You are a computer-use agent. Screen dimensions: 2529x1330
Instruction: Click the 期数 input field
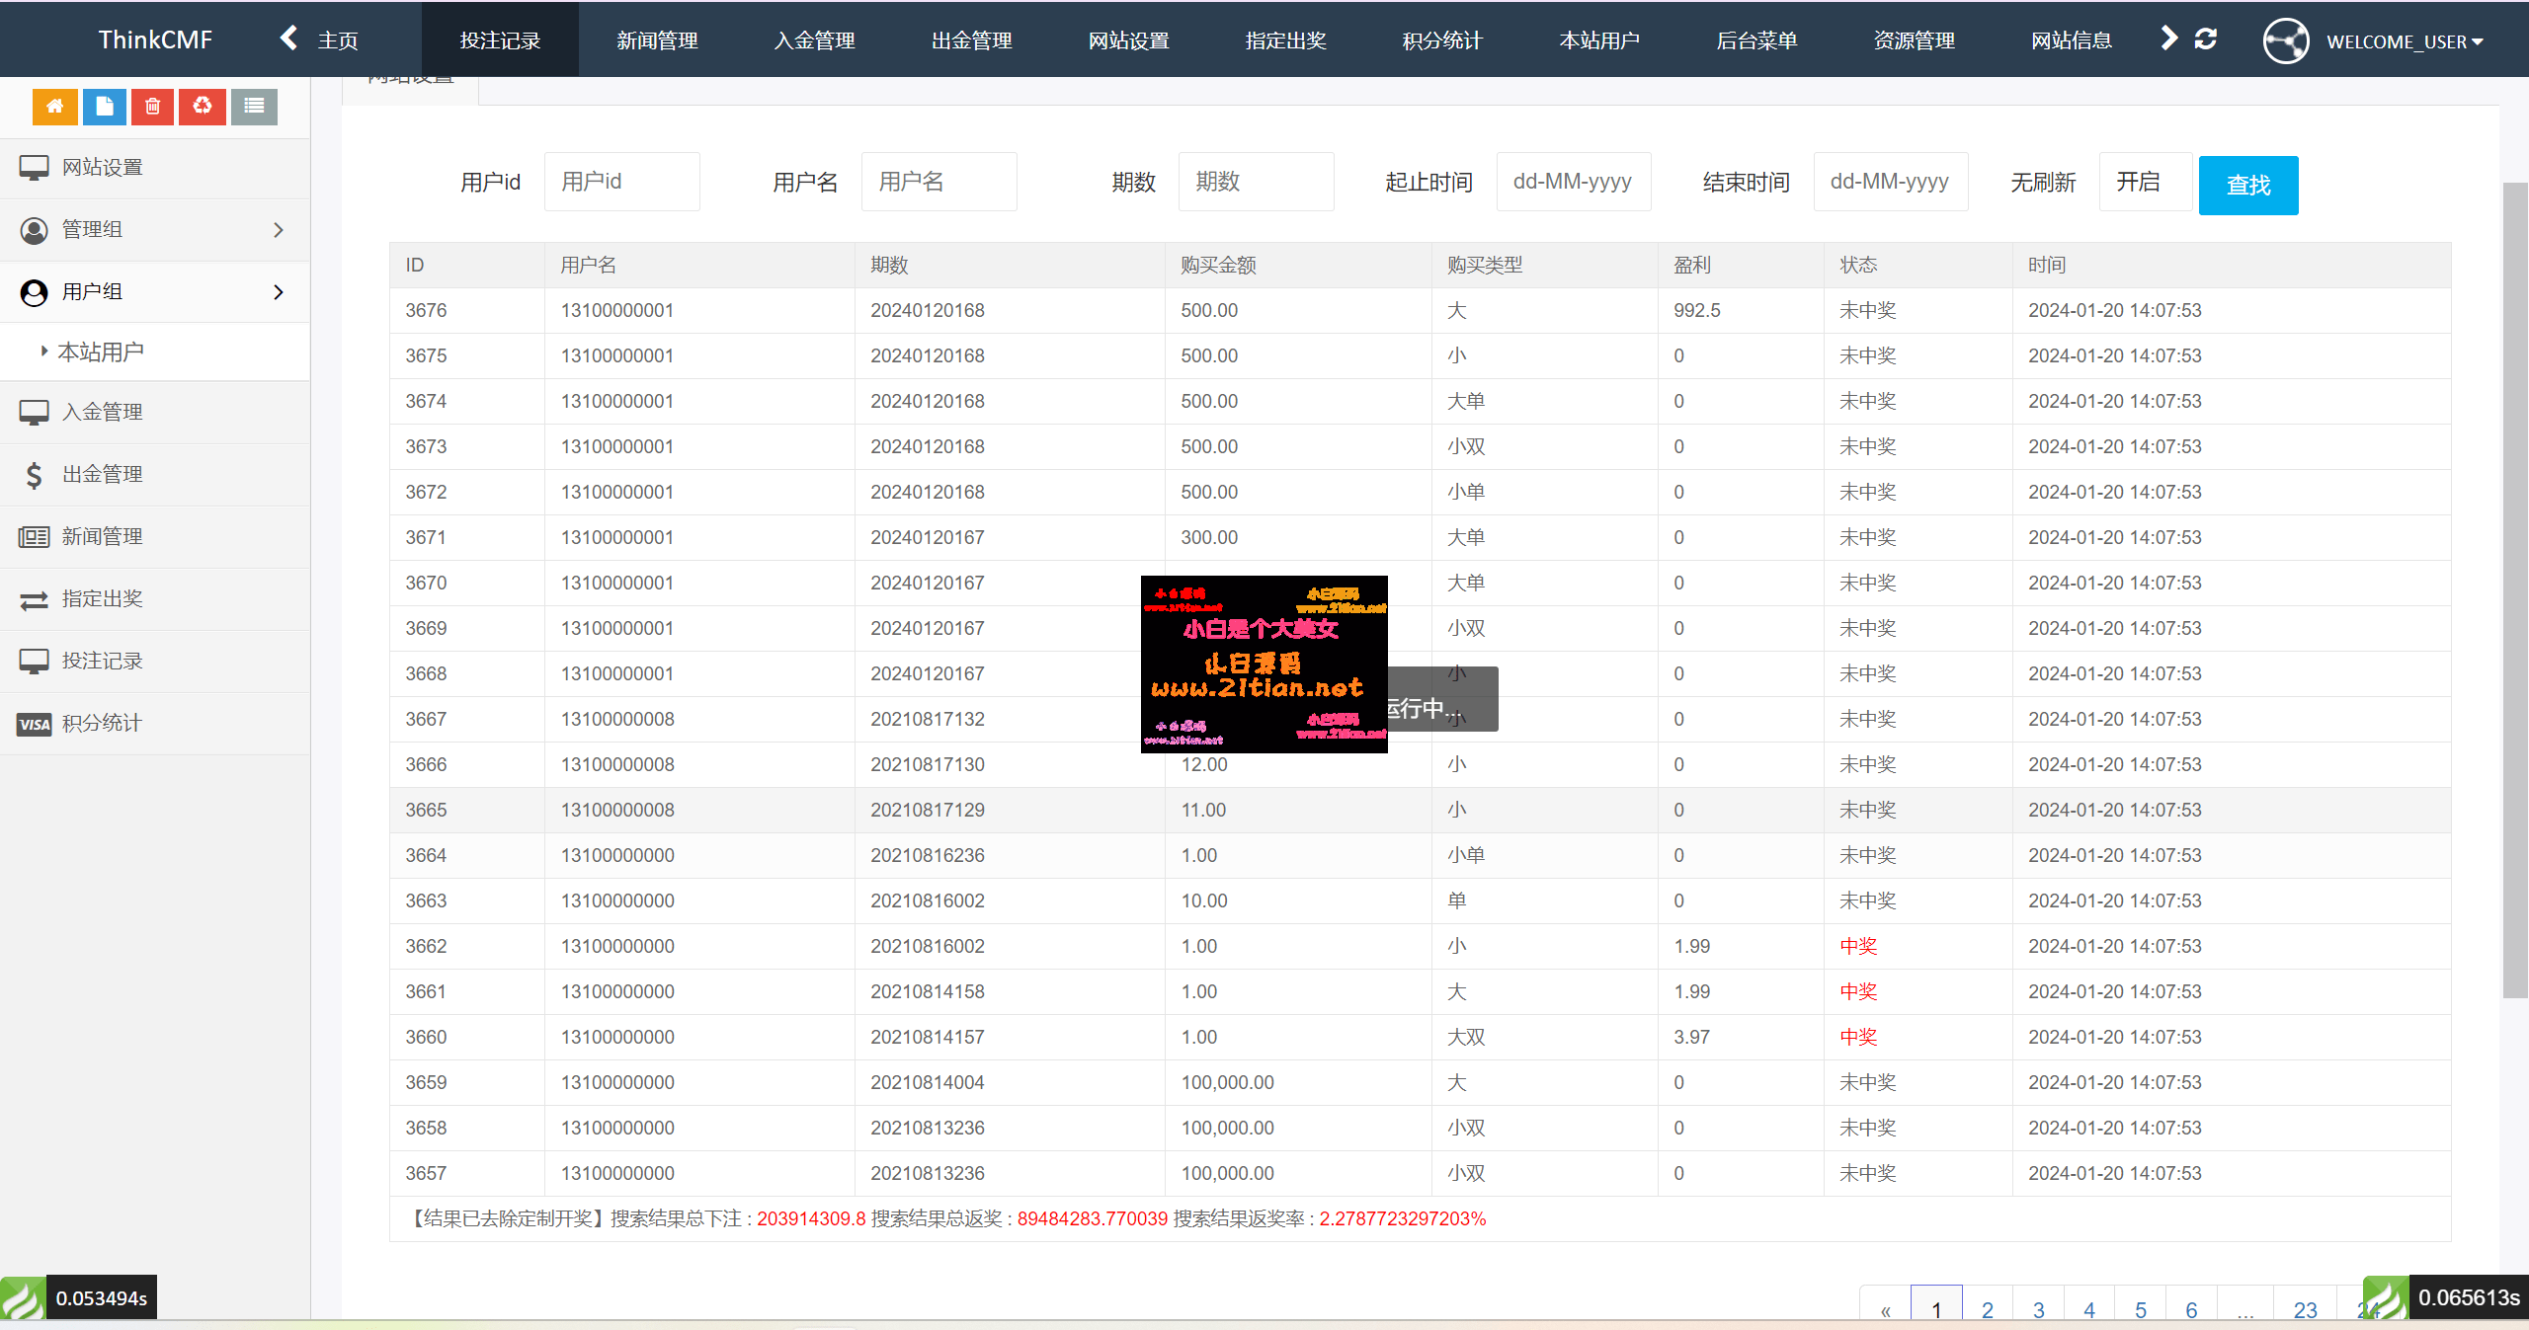point(1255,183)
